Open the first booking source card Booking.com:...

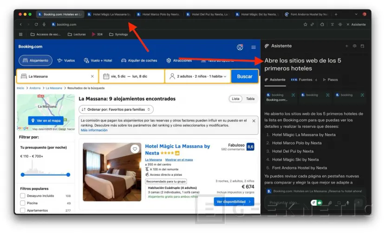pos(281,97)
